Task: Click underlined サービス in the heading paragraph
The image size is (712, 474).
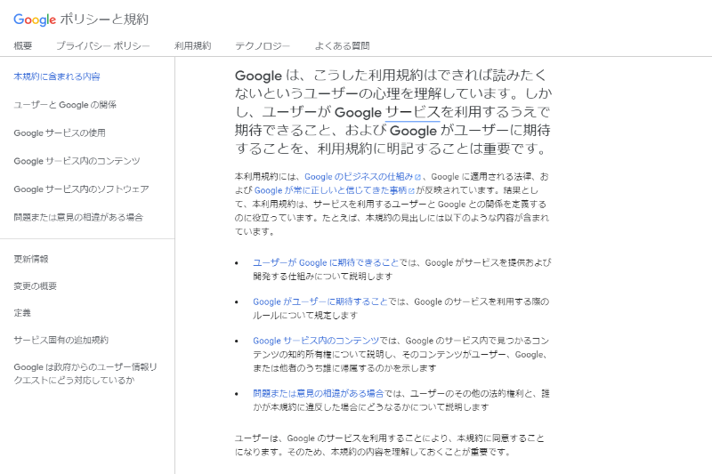Action: tap(412, 112)
